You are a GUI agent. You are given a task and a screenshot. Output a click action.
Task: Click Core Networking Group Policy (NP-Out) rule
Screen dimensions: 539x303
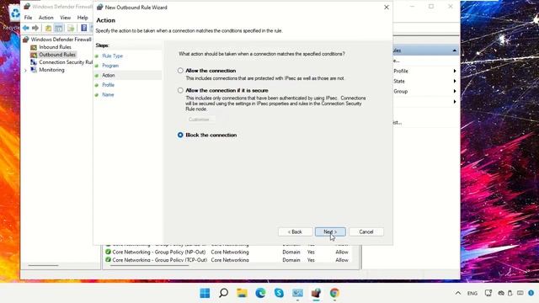(x=159, y=252)
